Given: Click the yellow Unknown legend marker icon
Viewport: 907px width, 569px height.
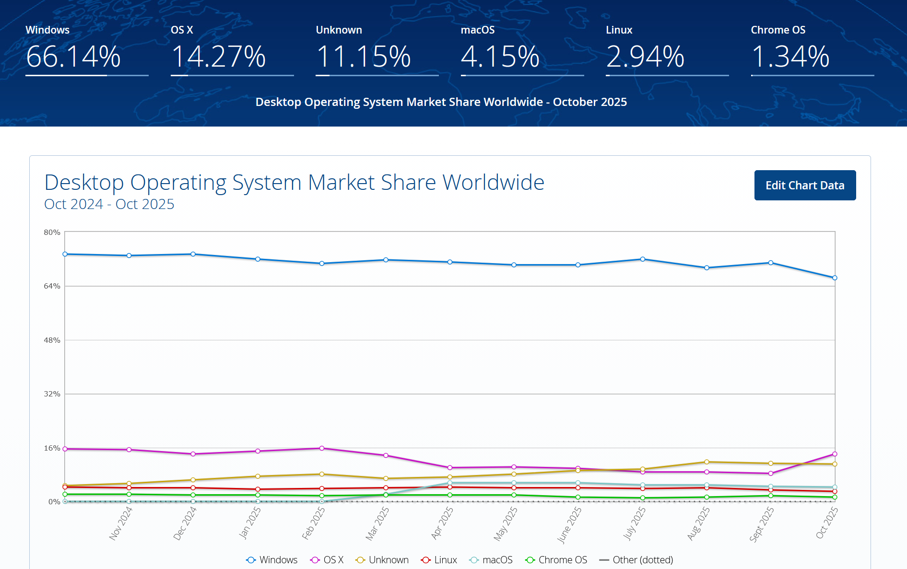Looking at the screenshot, I should coord(360,560).
